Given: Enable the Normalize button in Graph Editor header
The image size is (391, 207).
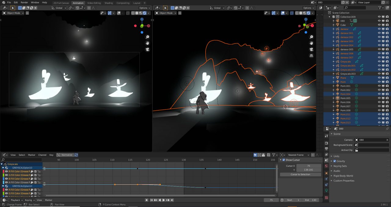Looking at the screenshot, I should [x=67, y=155].
